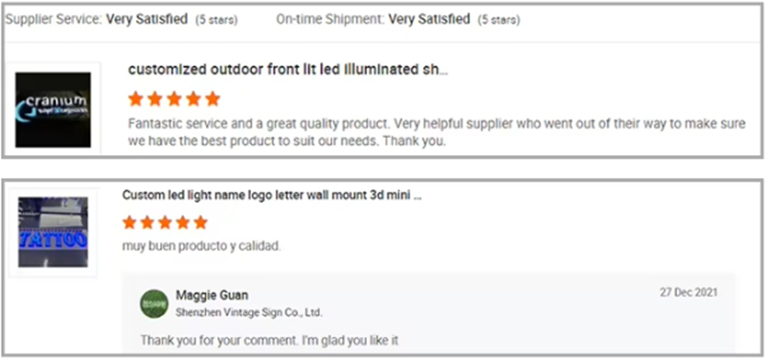The width and height of the screenshot is (766, 359).
Task: Click the 'Thank you for your comment' reply
Action: click(269, 340)
